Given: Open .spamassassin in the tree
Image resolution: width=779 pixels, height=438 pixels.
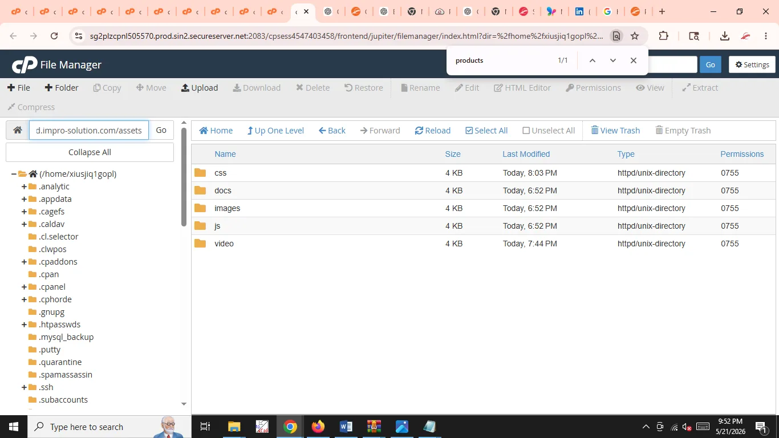Looking at the screenshot, I should (x=66, y=375).
